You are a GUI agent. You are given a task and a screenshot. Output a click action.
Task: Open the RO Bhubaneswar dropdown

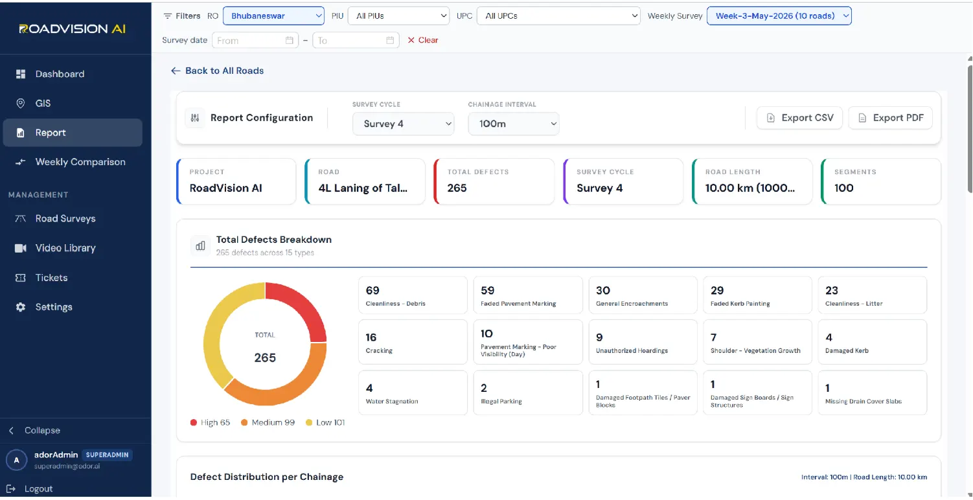[x=273, y=16]
